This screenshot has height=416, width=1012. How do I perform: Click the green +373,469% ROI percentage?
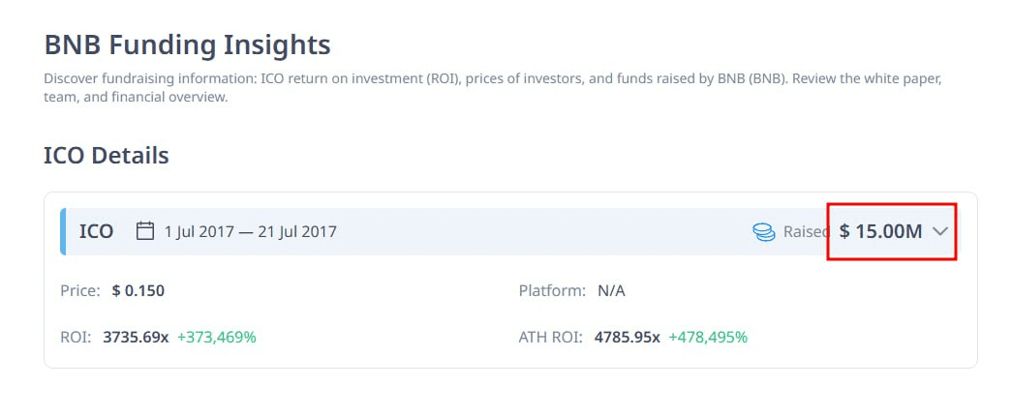[217, 338]
